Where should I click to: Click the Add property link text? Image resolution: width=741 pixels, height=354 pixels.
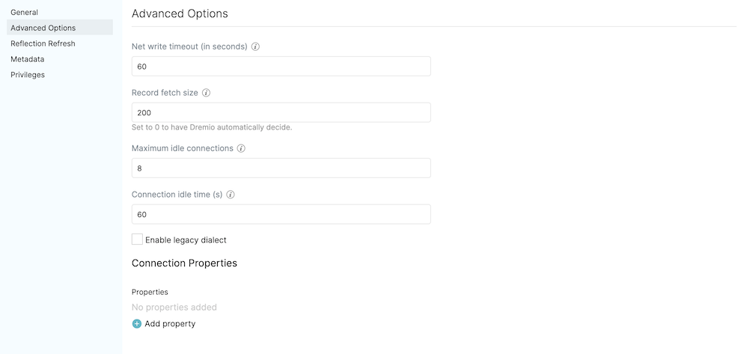pyautogui.click(x=170, y=324)
